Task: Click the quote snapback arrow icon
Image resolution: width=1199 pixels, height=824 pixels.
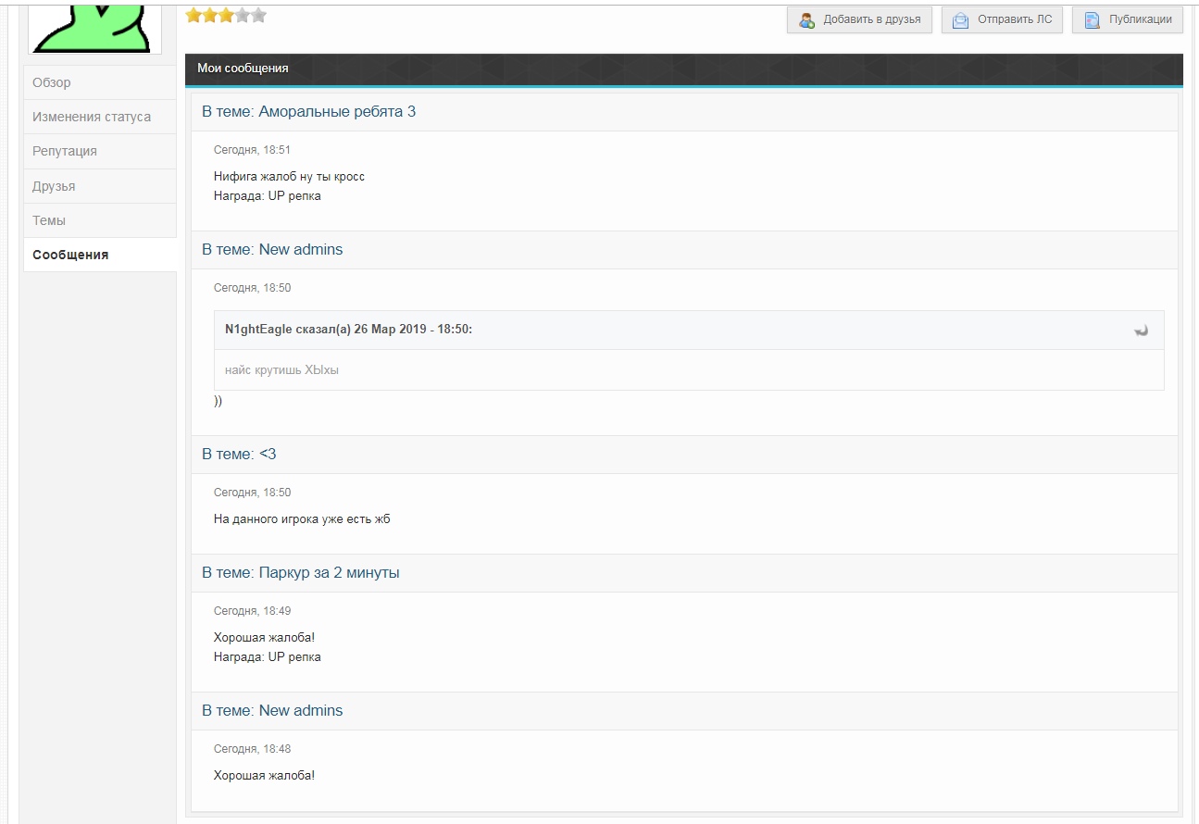Action: point(1141,330)
